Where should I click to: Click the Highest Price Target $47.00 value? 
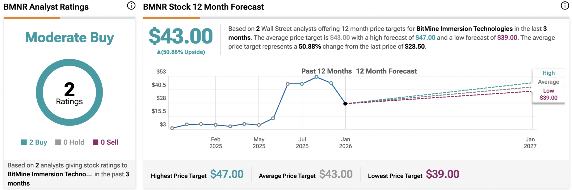pyautogui.click(x=227, y=174)
